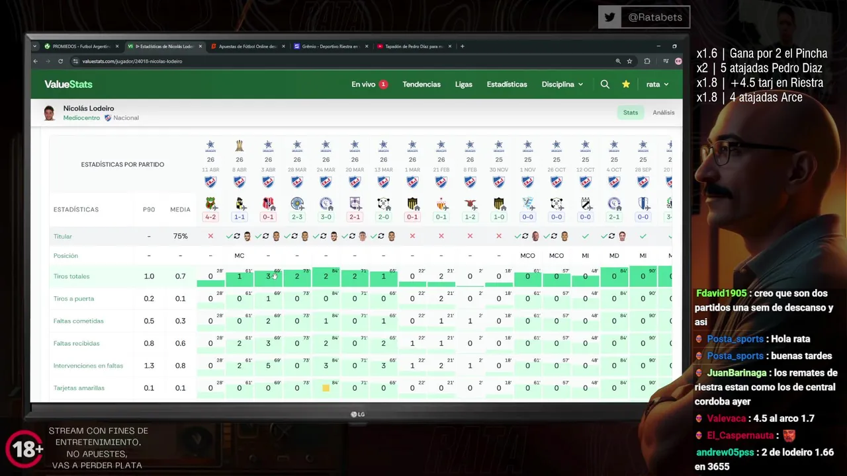This screenshot has height=476, width=847.
Task: Open a new browser tab with the plus
Action: pyautogui.click(x=463, y=46)
